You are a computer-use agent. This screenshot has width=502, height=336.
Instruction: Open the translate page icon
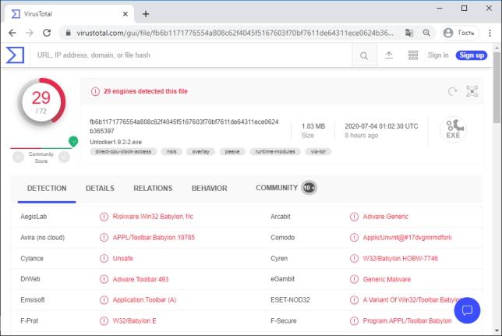(x=409, y=33)
